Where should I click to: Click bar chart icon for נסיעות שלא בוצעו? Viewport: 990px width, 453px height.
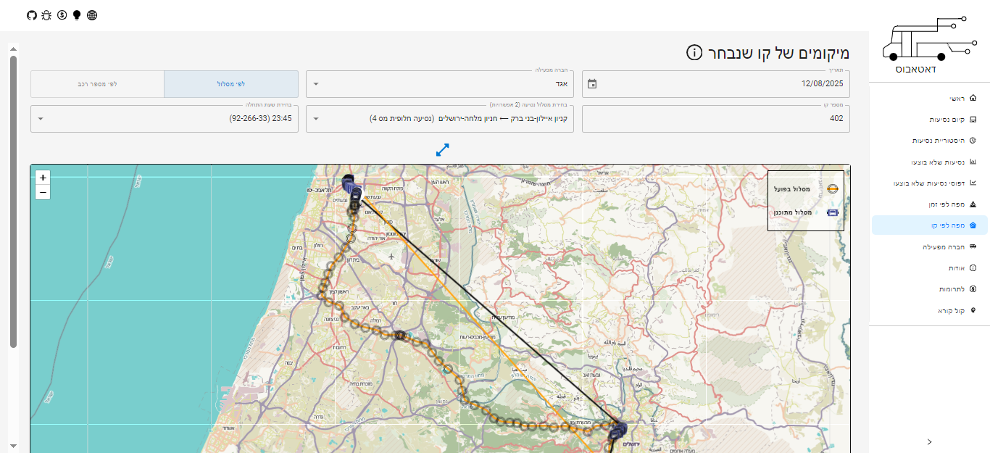[973, 162]
